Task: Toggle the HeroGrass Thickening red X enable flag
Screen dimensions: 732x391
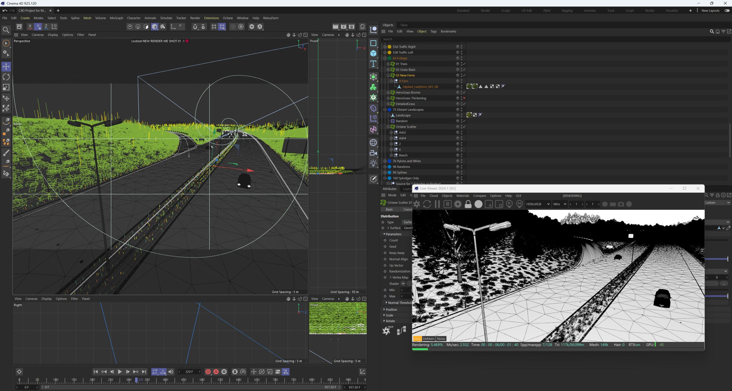Action: (x=464, y=98)
